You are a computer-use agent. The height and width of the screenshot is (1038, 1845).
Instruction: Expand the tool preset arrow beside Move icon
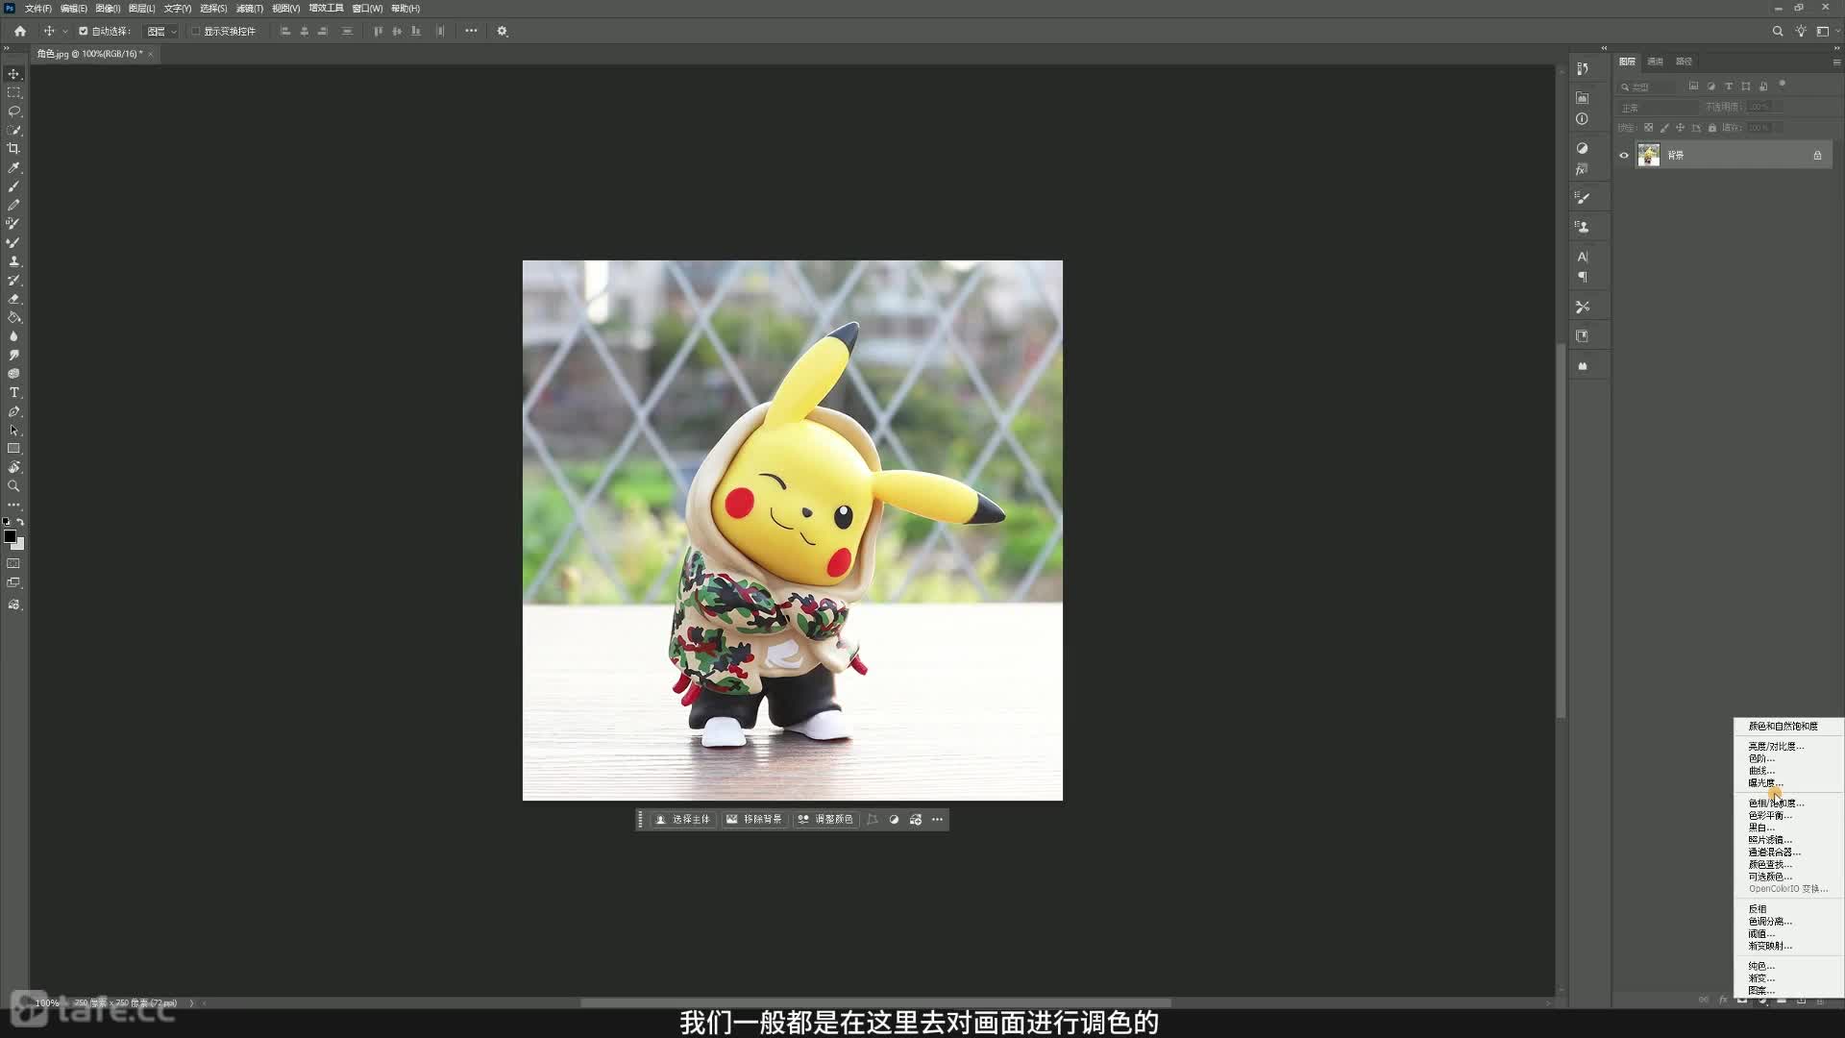click(x=65, y=32)
